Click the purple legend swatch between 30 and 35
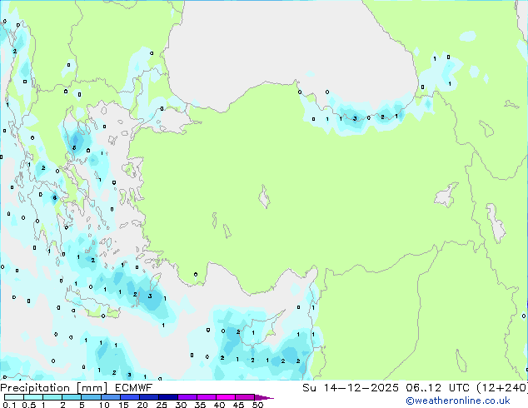 pos(187,397)
